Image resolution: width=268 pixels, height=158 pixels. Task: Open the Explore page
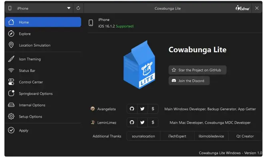pos(43,34)
